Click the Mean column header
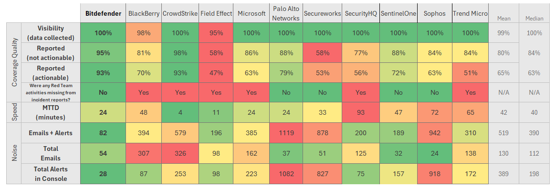 pos(504,19)
